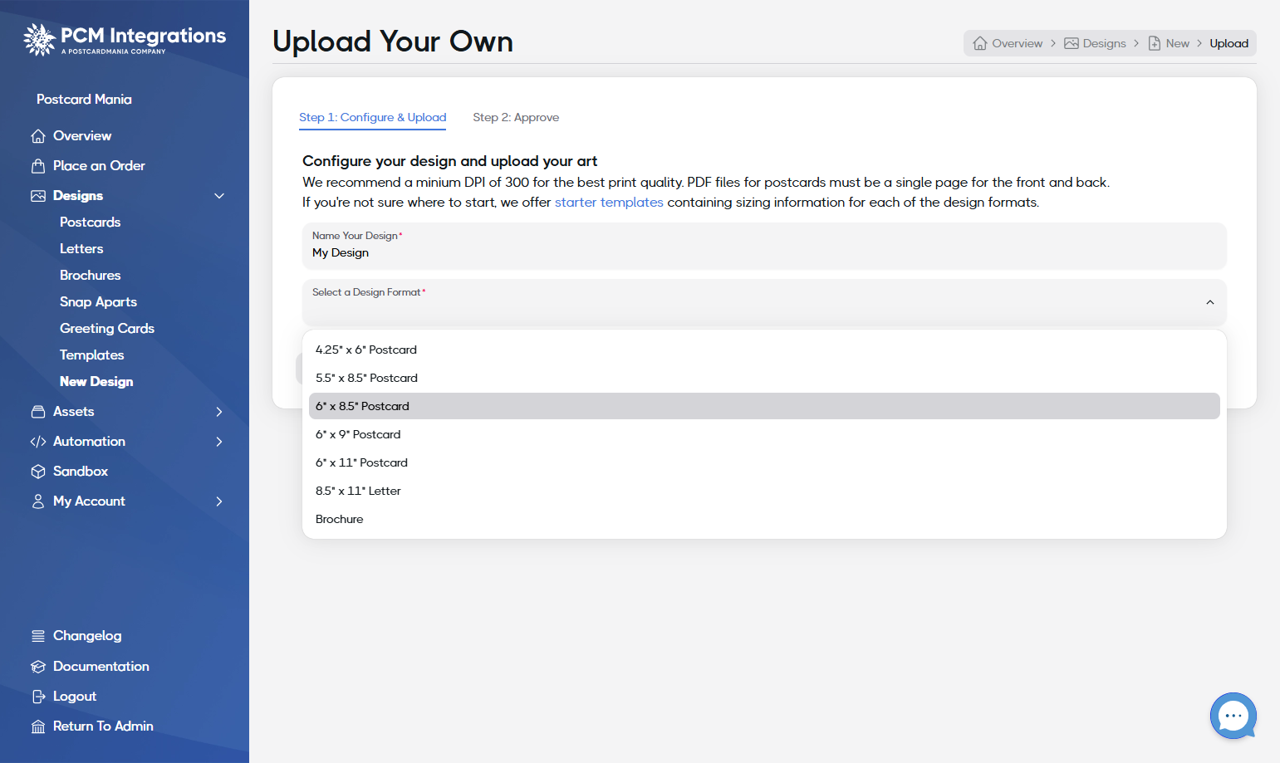Switch to Step 2: Approve tab
The image size is (1280, 763).
516,117
